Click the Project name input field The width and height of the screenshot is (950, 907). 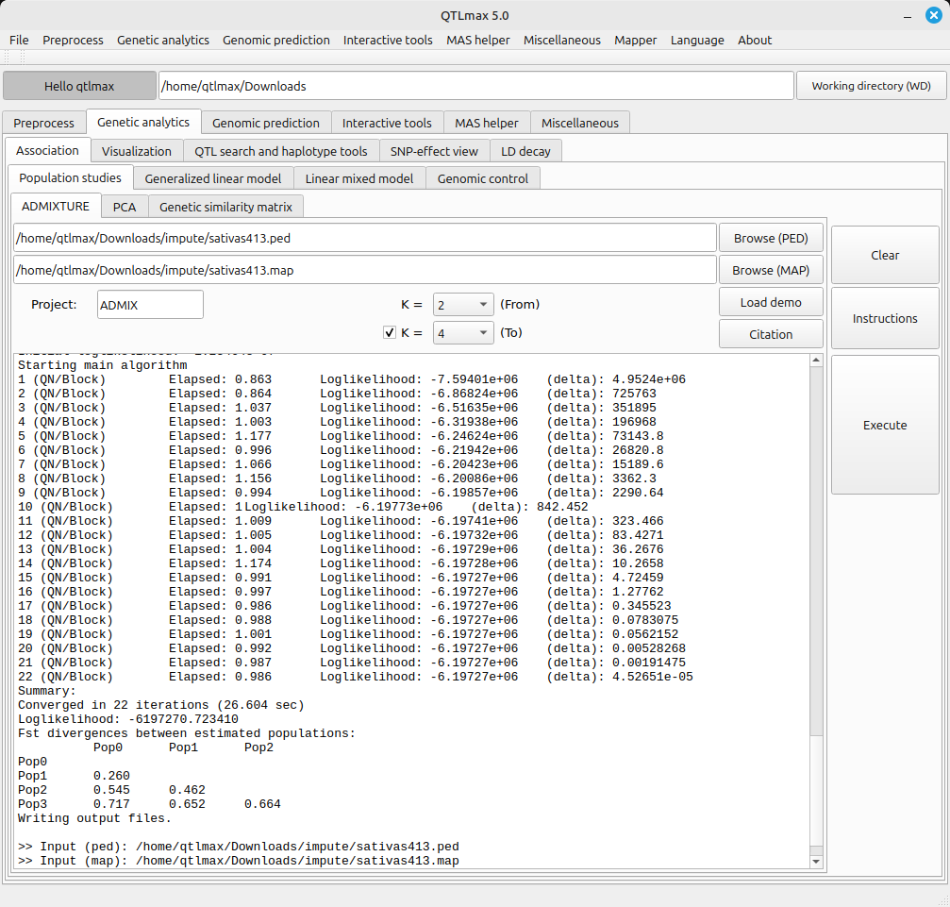tap(150, 305)
